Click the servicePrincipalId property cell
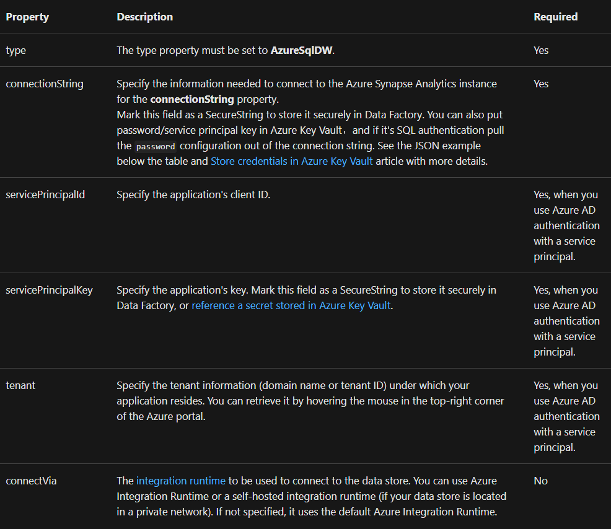The height and width of the screenshot is (529, 611). (45, 195)
